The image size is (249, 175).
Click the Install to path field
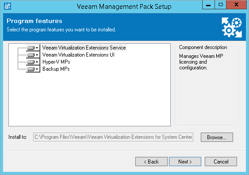click(x=113, y=137)
